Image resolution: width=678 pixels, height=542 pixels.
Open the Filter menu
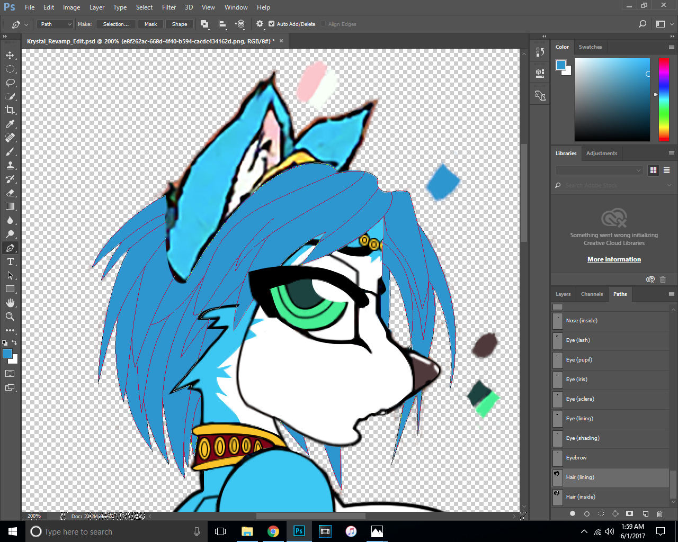(169, 7)
